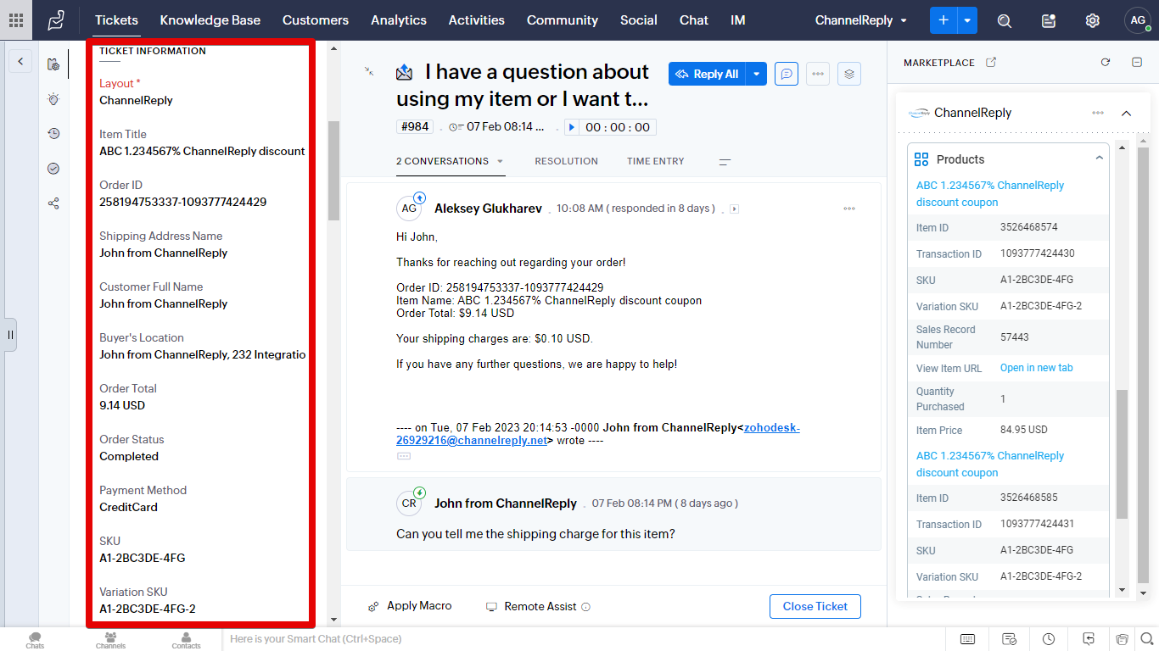Open the more options ellipsis in ticket header
Viewport: 1159px width, 651px height.
pyautogui.click(x=818, y=74)
